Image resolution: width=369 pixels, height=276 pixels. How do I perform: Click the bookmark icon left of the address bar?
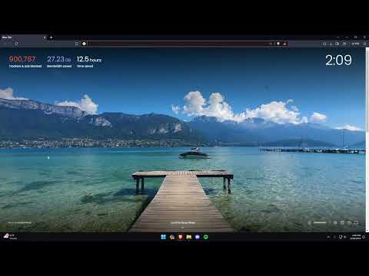pos(76,44)
